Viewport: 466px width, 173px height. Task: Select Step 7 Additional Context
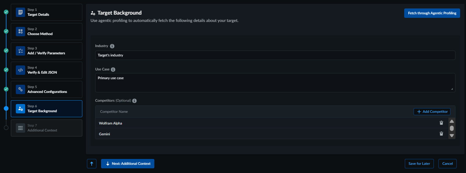(x=47, y=128)
